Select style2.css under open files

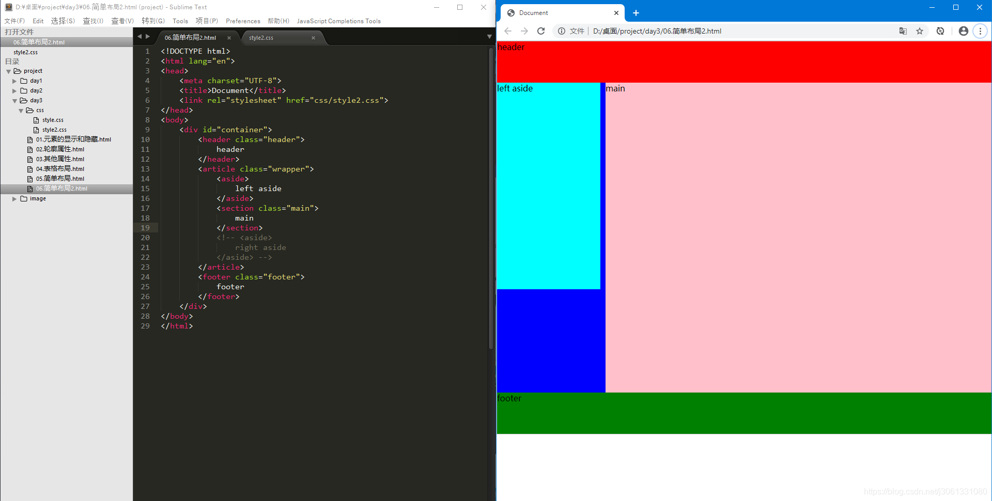66,52
